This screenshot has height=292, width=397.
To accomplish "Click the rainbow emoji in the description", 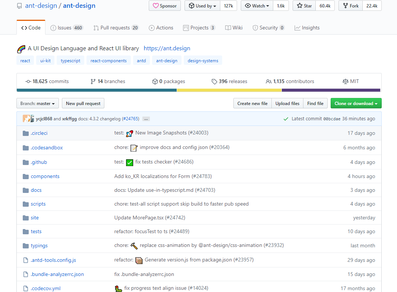I will [x=21, y=49].
